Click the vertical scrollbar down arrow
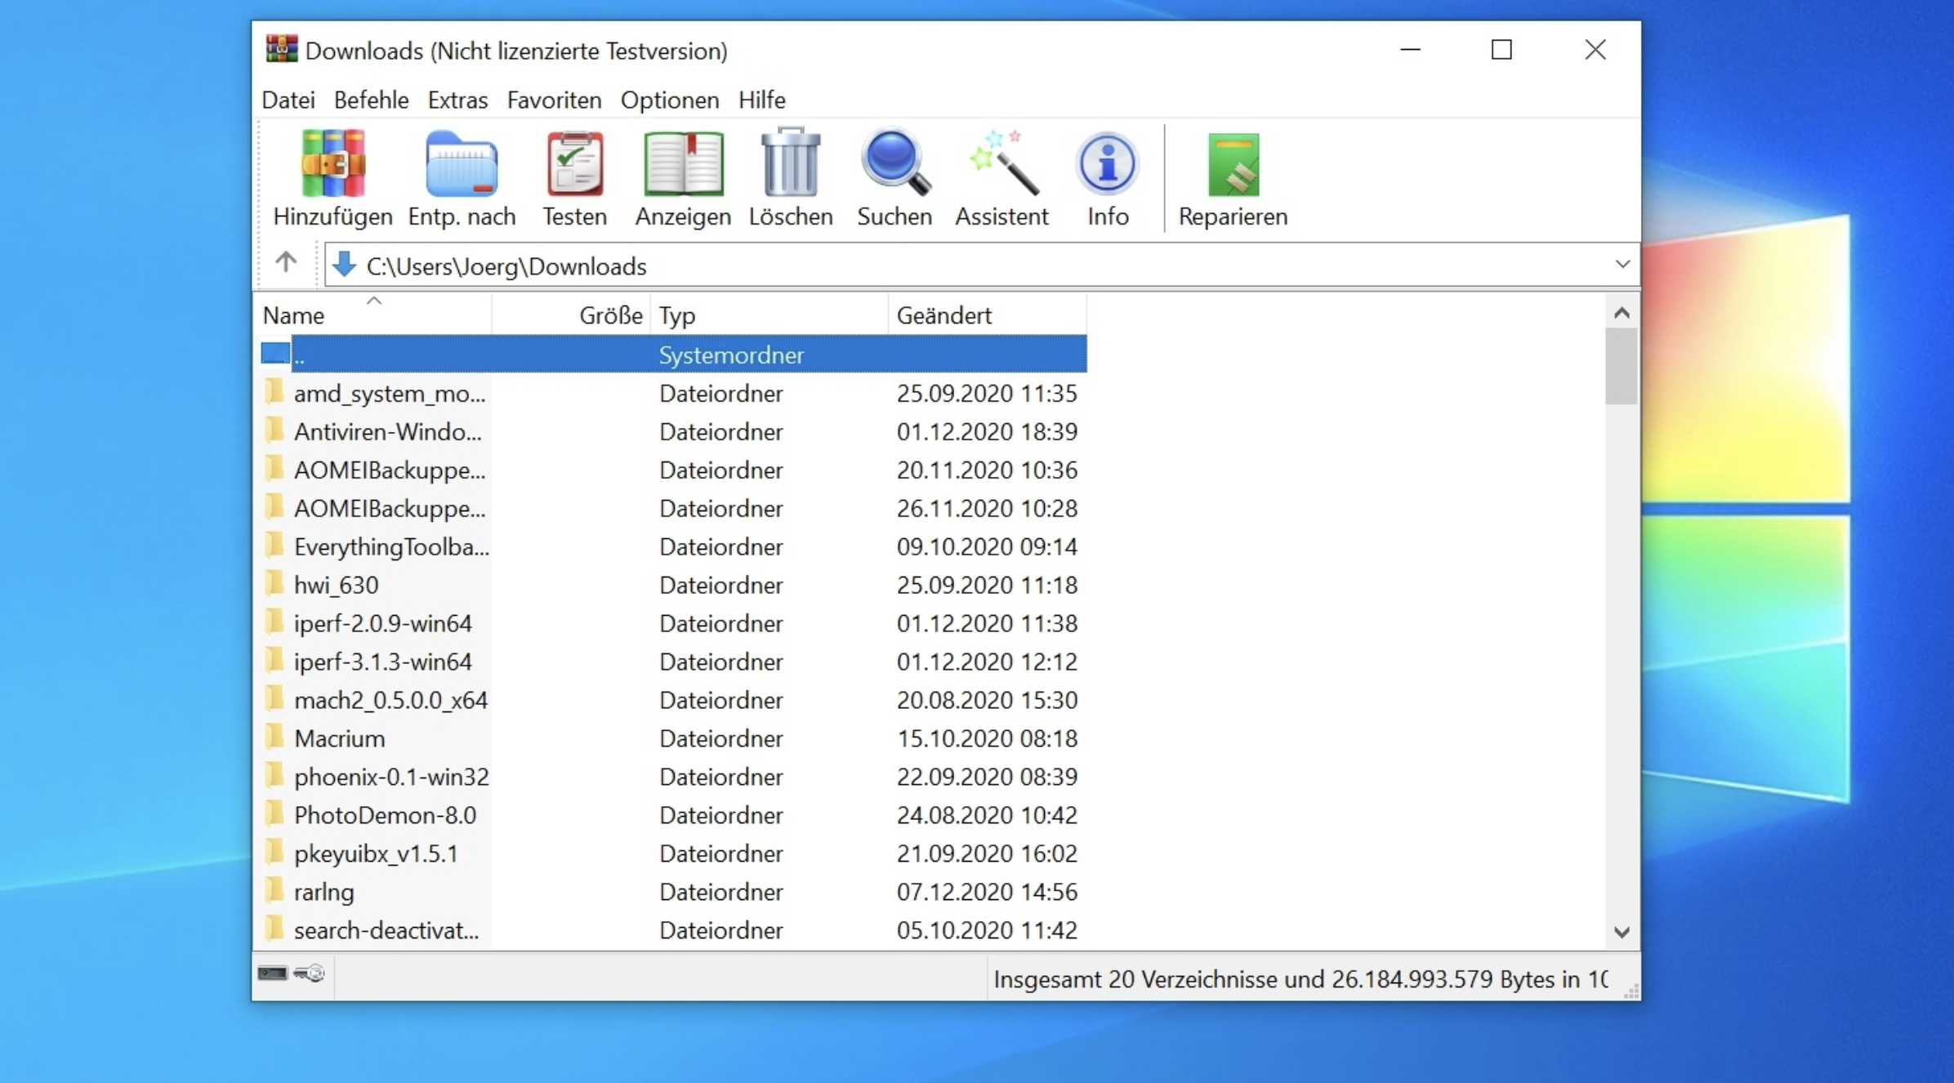Screen dimensions: 1954x1083 [x=1622, y=932]
